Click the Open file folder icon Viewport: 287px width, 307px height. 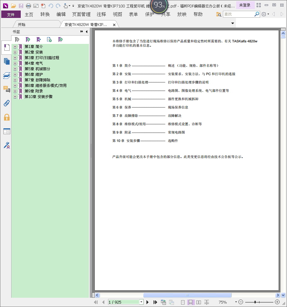click(x=13, y=6)
